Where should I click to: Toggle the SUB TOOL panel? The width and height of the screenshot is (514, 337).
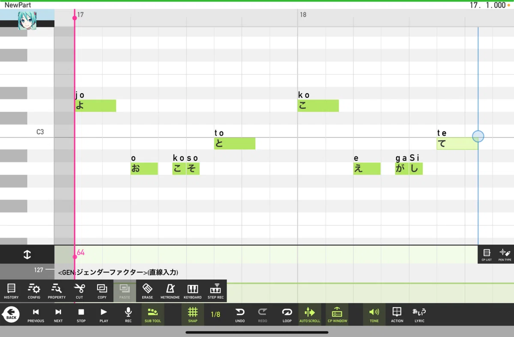152,315
